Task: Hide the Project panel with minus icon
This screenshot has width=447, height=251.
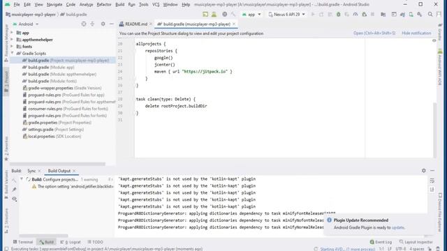Action: point(112,24)
